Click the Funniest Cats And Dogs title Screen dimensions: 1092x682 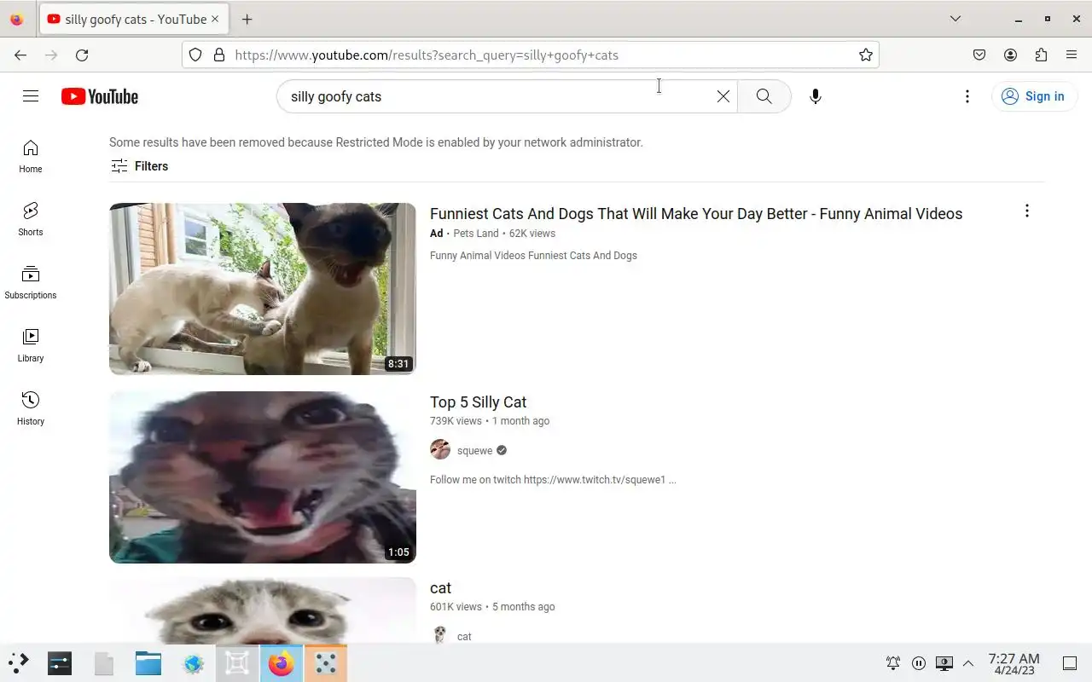(696, 214)
